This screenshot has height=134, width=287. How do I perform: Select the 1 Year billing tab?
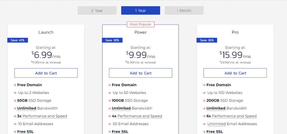click(140, 10)
